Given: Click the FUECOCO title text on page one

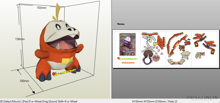Looking at the screenshot, I should coord(128,63).
